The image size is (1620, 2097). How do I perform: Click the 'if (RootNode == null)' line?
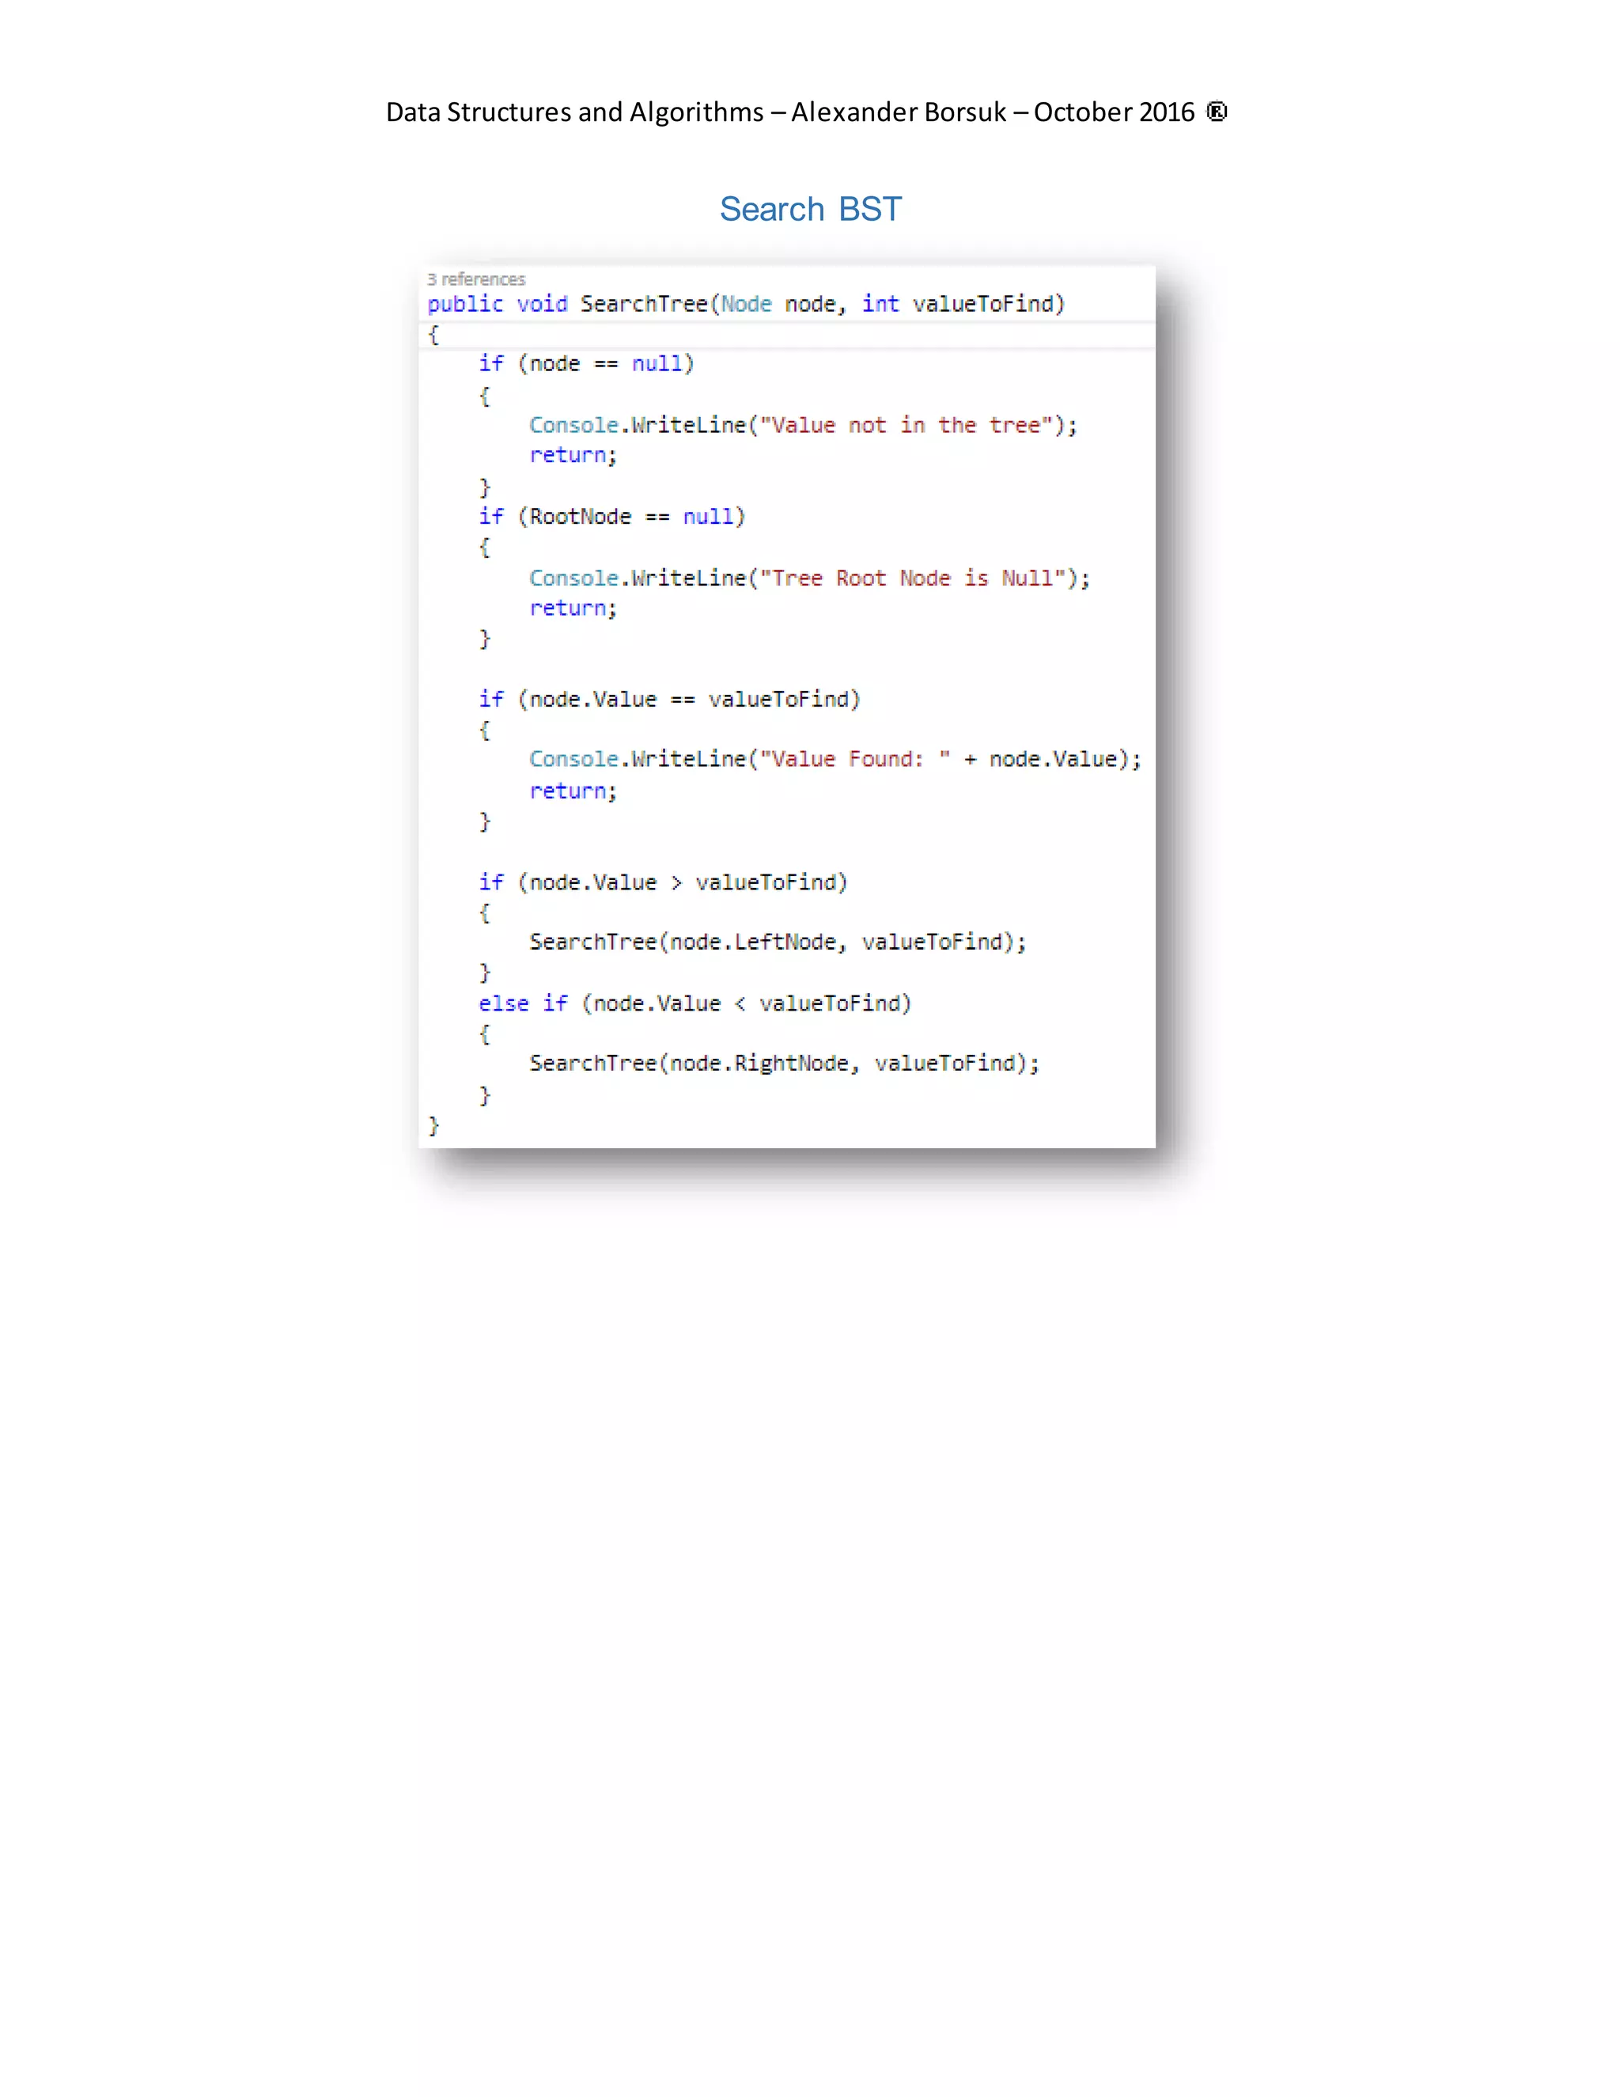click(x=612, y=517)
